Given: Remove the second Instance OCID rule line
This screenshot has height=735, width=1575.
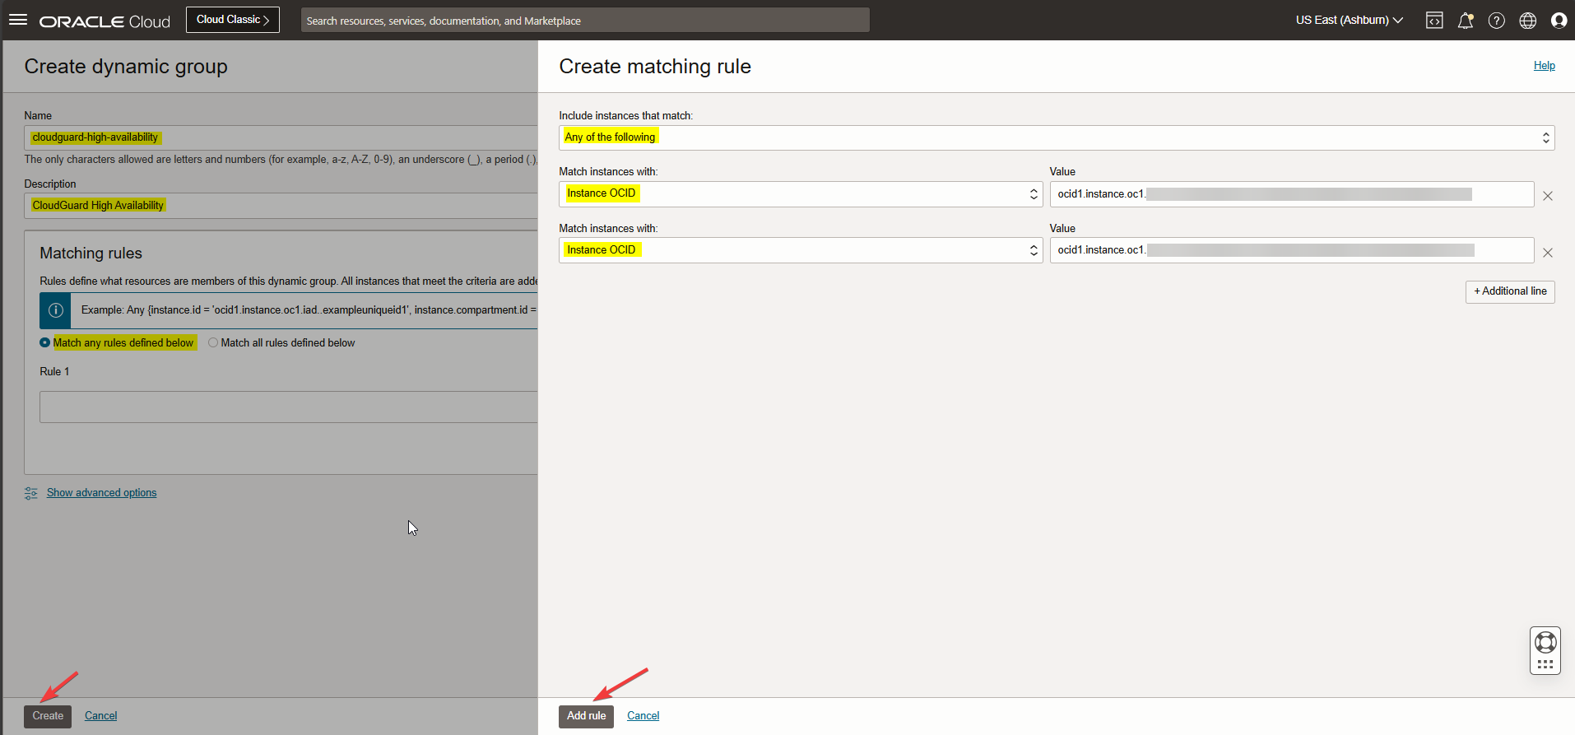Looking at the screenshot, I should (1548, 253).
